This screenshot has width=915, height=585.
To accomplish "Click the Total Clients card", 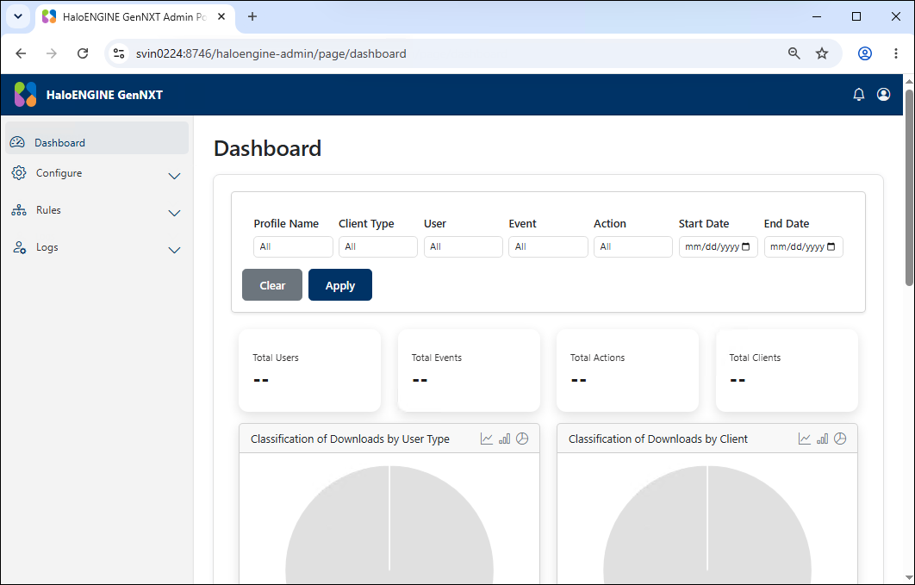I will pyautogui.click(x=787, y=370).
